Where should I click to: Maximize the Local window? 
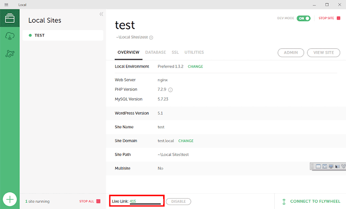click(x=327, y=4)
